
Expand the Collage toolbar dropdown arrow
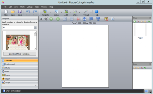pyautogui.click(x=61, y=13)
